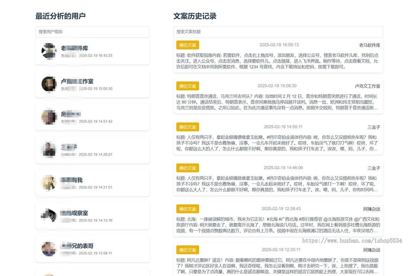
Task: Open avatar of user analyzed at 16:43:25
Action: point(49,51)
